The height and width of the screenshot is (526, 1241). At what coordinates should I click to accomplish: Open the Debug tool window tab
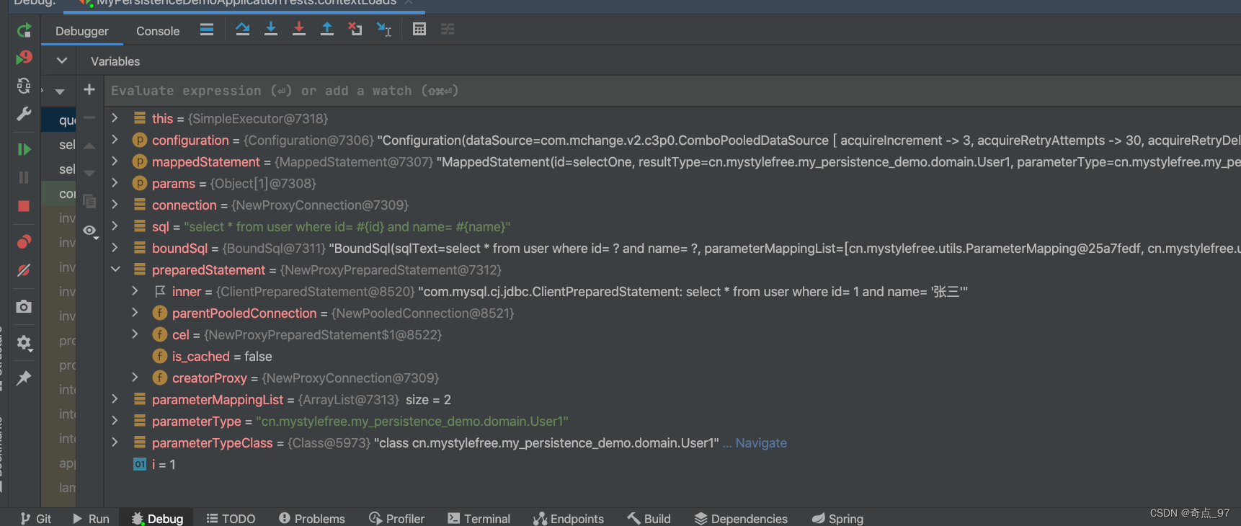tap(157, 518)
